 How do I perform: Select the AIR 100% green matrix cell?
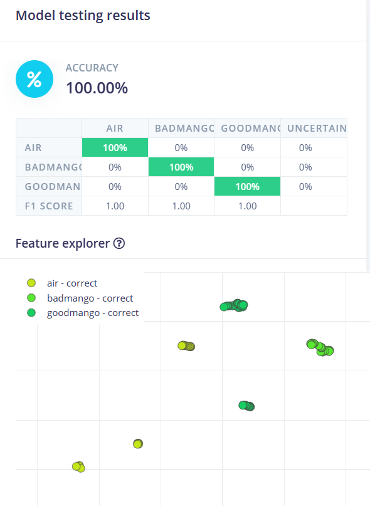tap(115, 147)
